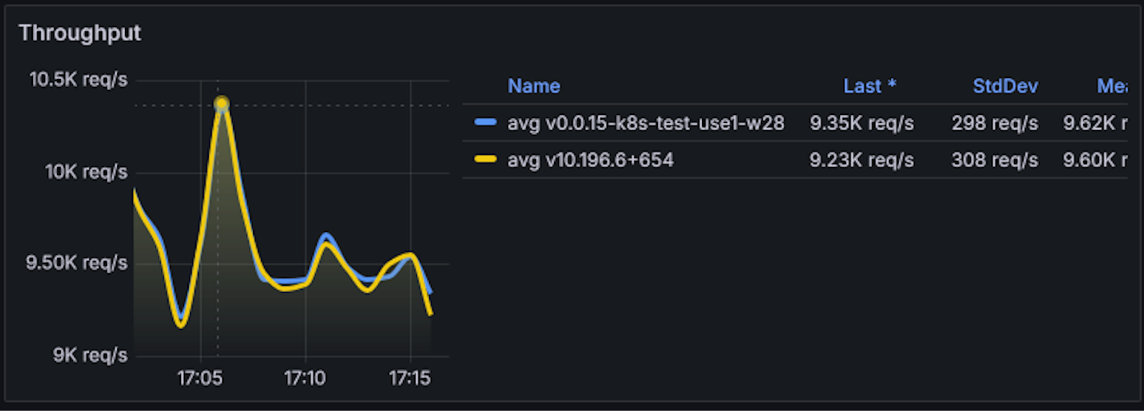Image resolution: width=1144 pixels, height=411 pixels.
Task: Sort legend by Name column header
Action: (x=533, y=86)
